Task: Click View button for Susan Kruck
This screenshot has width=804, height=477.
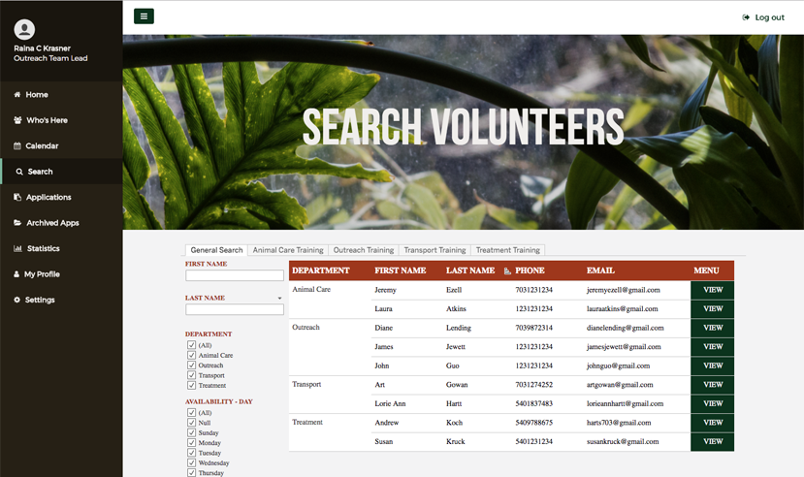Action: click(x=712, y=442)
